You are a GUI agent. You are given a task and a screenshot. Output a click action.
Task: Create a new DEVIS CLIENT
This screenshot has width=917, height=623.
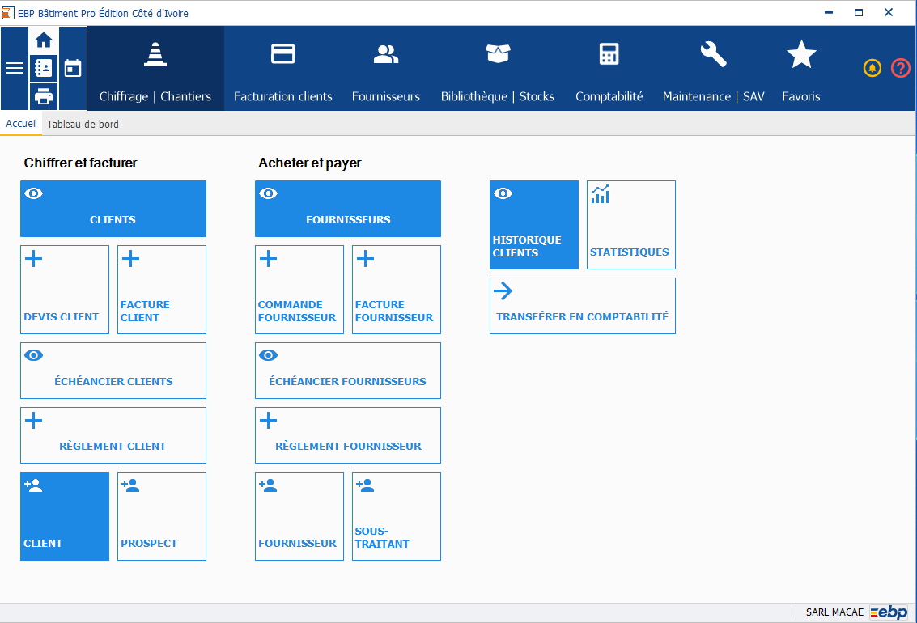(65, 290)
